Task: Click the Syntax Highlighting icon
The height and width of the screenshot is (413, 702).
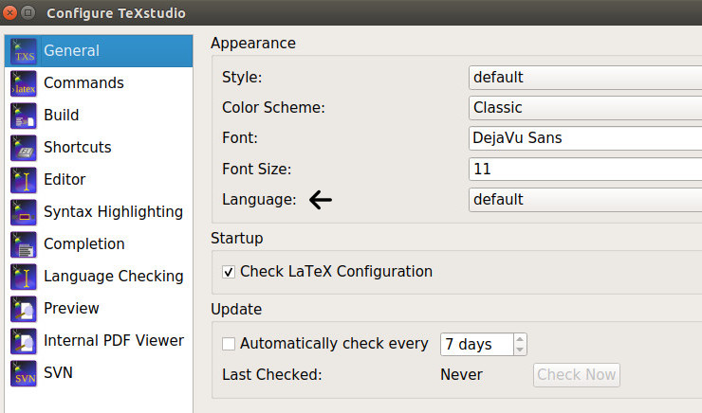Action: [24, 212]
